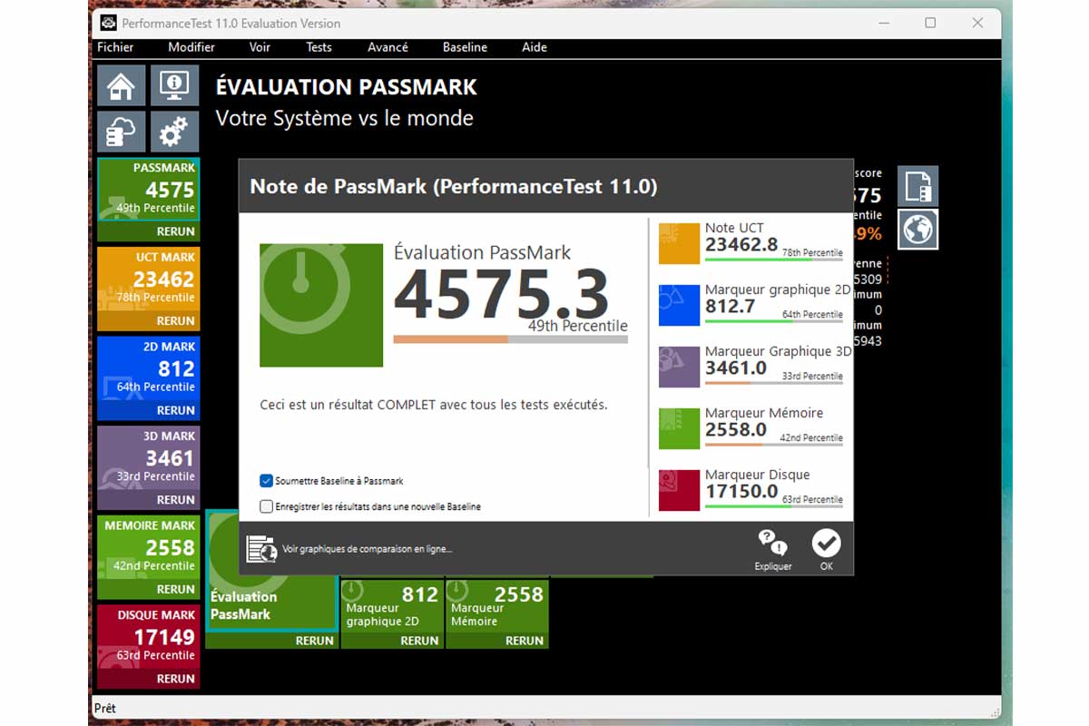Open the Modifier menu
Screen dimensions: 1089x726
(191, 47)
